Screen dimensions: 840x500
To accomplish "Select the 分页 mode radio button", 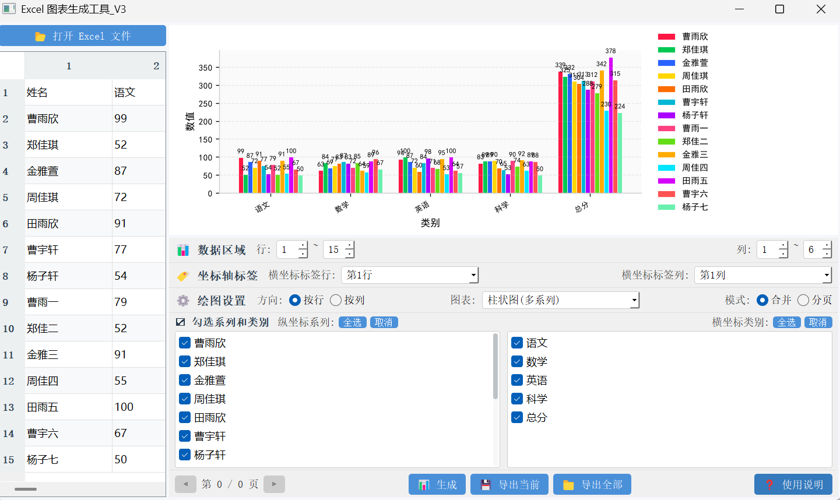I will point(803,300).
